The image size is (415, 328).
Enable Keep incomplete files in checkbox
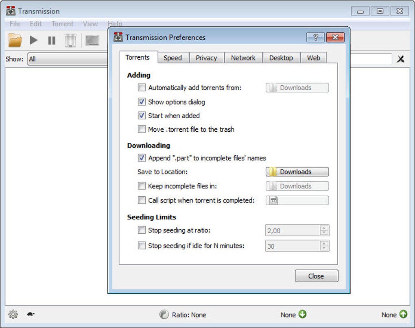click(142, 186)
